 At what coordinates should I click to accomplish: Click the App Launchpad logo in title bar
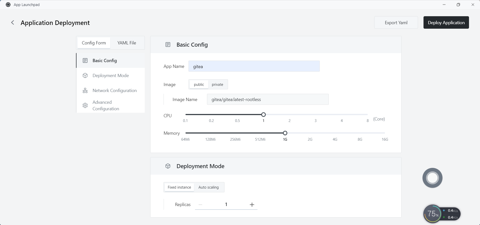pyautogui.click(x=8, y=5)
